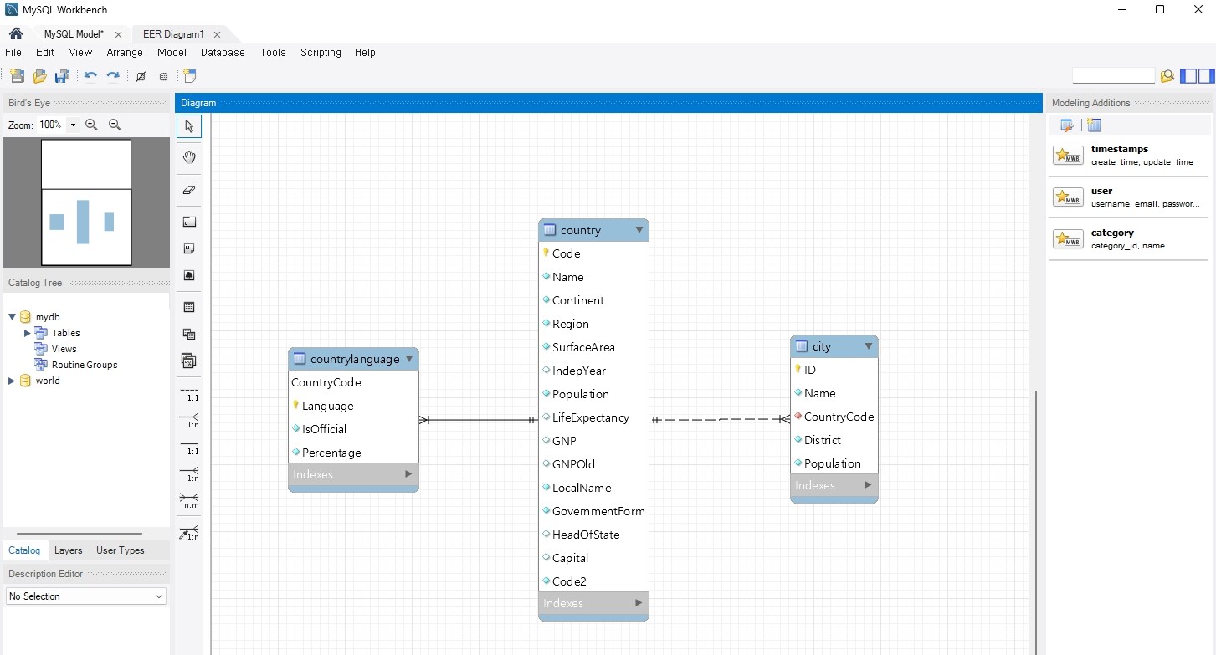Select the hand pan tool

(189, 157)
